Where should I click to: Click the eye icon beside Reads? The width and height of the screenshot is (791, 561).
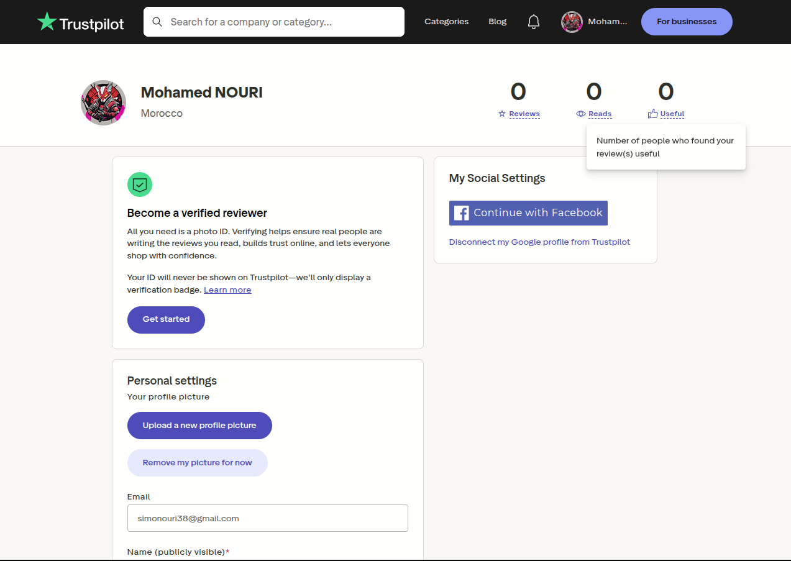click(x=581, y=114)
